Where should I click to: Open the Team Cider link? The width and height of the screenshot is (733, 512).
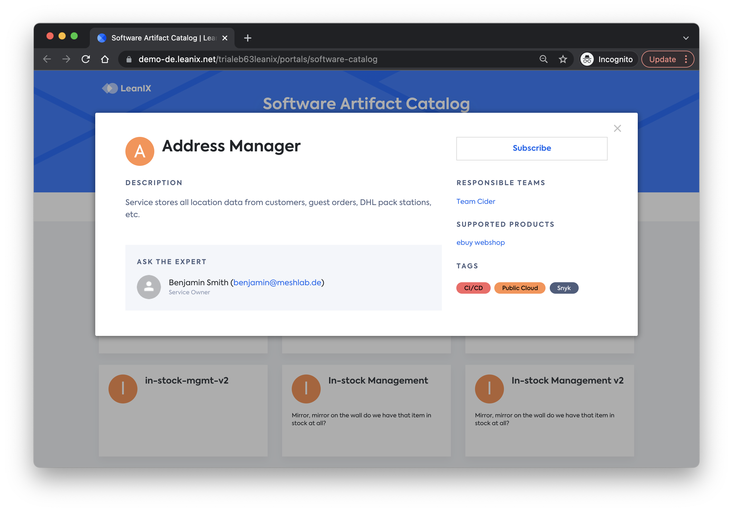[x=475, y=201]
